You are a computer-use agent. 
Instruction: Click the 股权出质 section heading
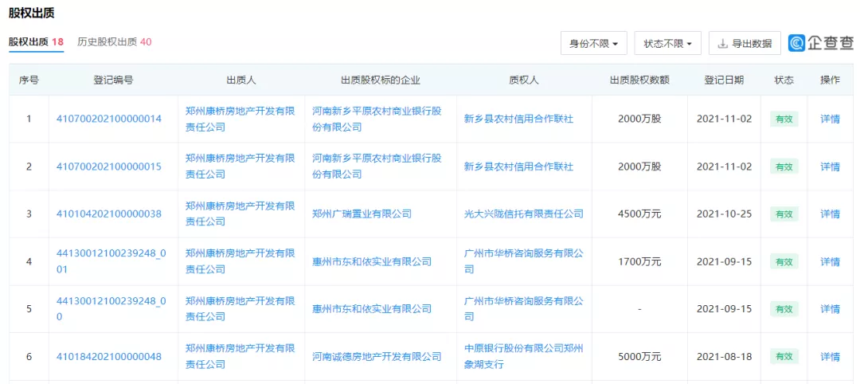pos(31,14)
